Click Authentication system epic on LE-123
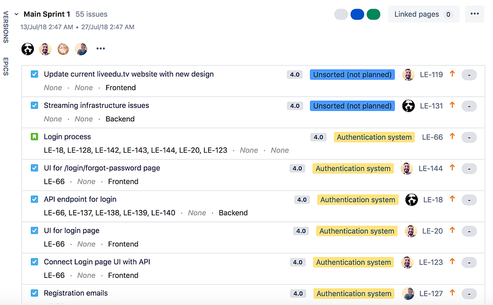 [354, 262]
